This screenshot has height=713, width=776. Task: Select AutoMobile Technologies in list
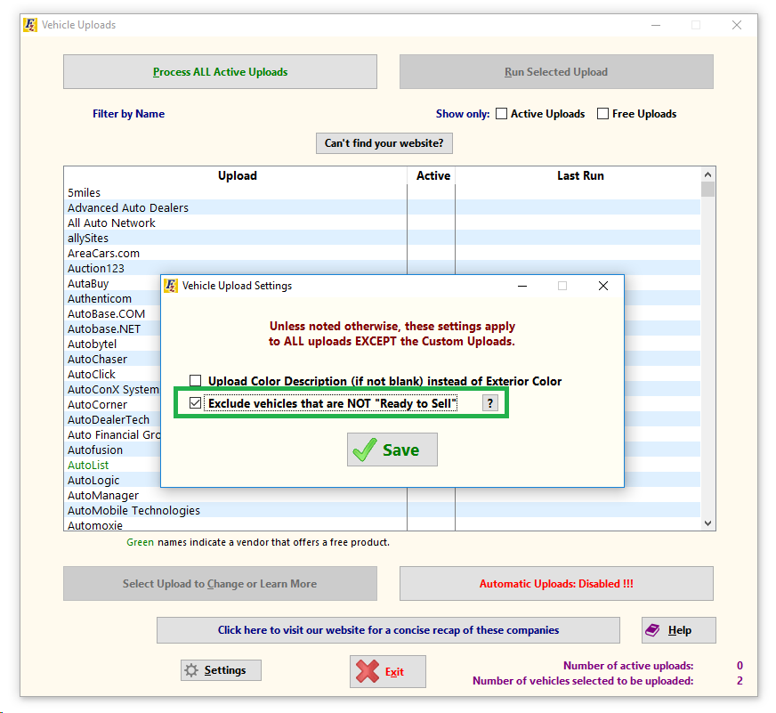(382, 510)
